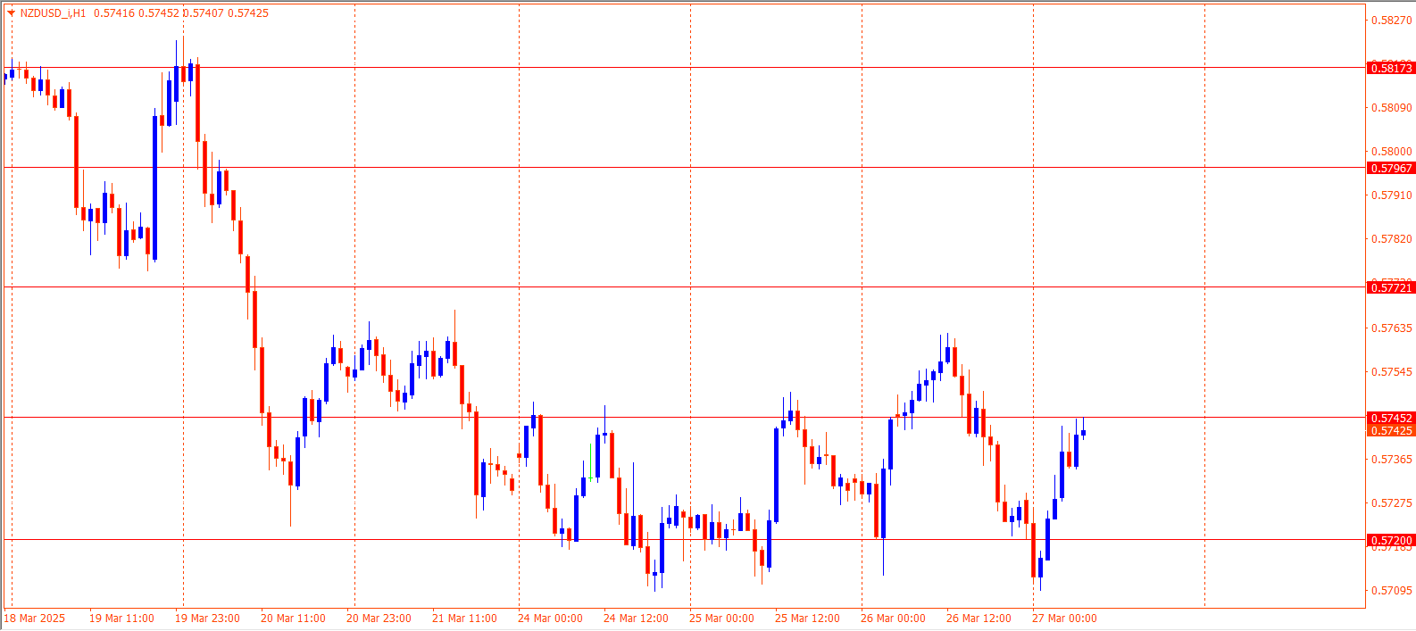The image size is (1416, 631).
Task: Click 0.57910 on the price axis
Action: coord(1391,195)
